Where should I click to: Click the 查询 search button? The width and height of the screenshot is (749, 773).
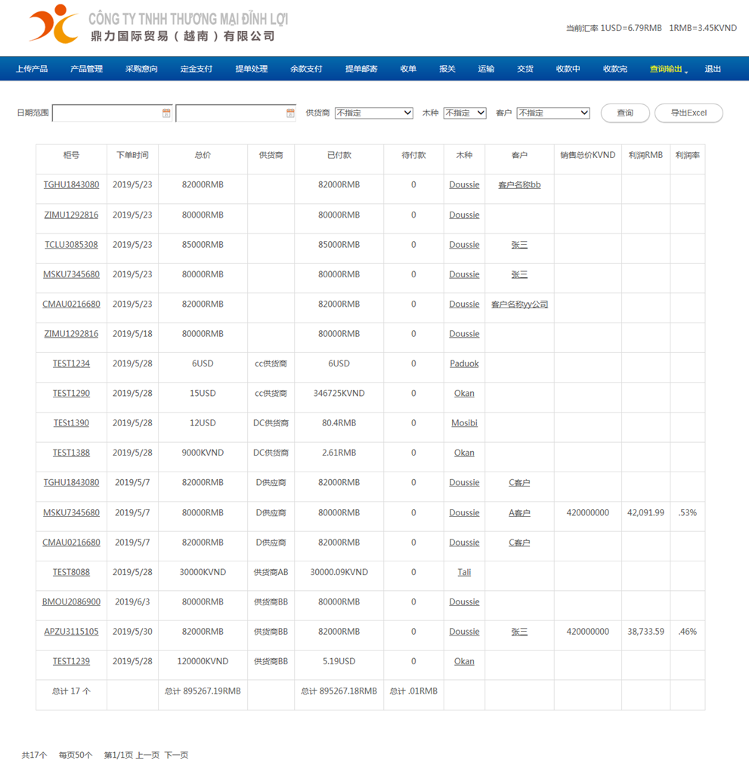click(x=625, y=113)
